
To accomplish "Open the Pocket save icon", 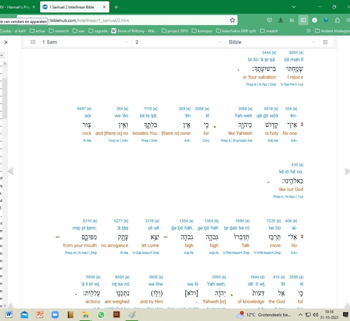I will [x=269, y=20].
